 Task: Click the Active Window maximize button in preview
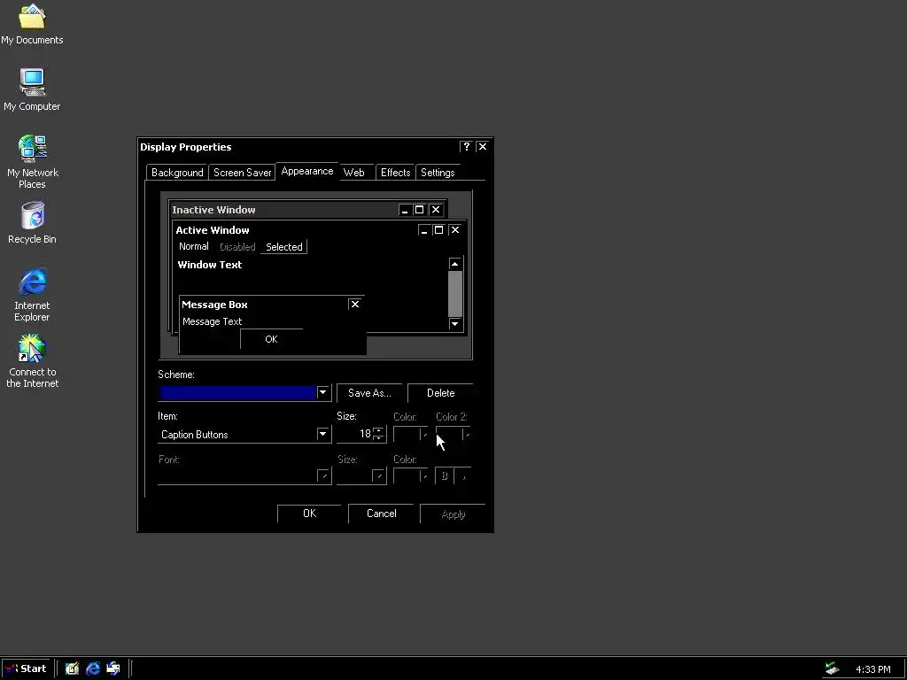pos(438,230)
